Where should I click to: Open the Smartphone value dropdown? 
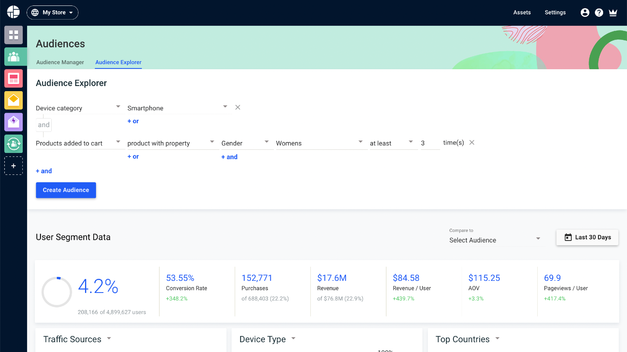click(225, 106)
